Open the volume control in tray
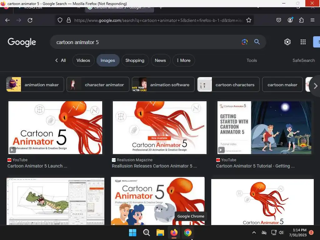The height and width of the screenshot is (240, 320). coord(281,232)
